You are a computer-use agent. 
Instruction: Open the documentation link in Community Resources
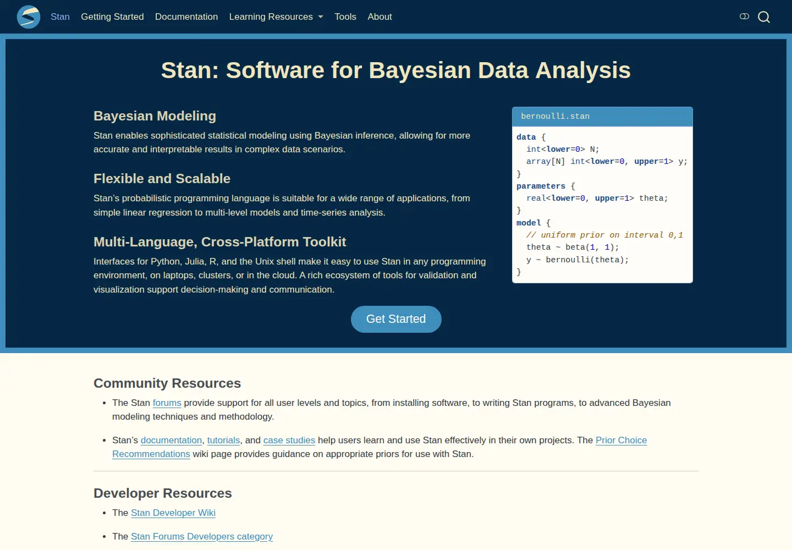point(171,440)
